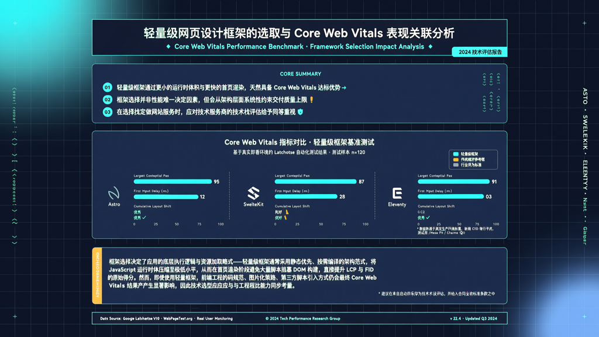Click the data note under the Eleventy chart
599x337 pixels.
455,231
